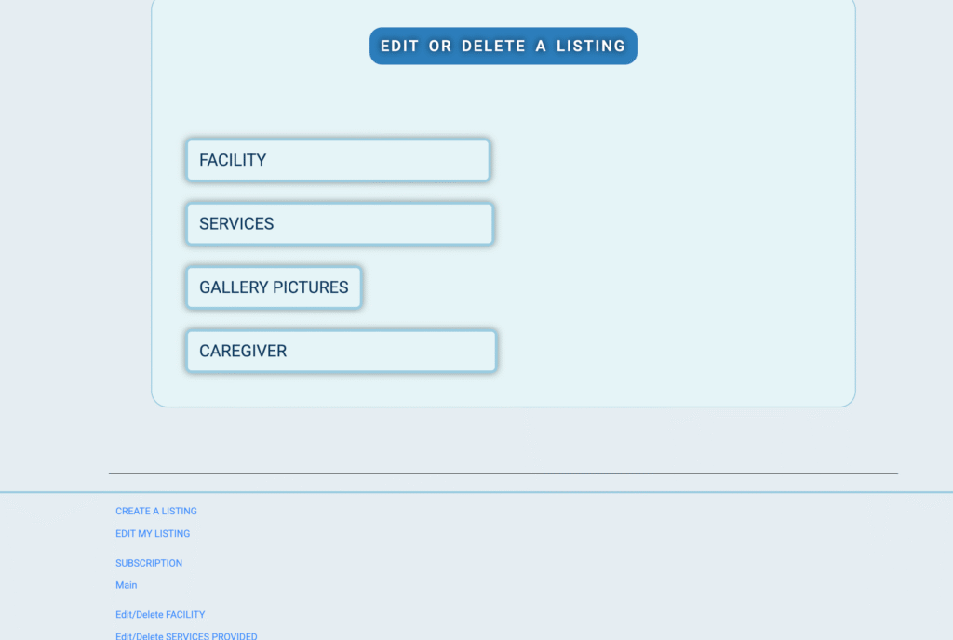Select EDIT MY LISTING in footer navigation
Screen dimensions: 953x640
point(153,533)
